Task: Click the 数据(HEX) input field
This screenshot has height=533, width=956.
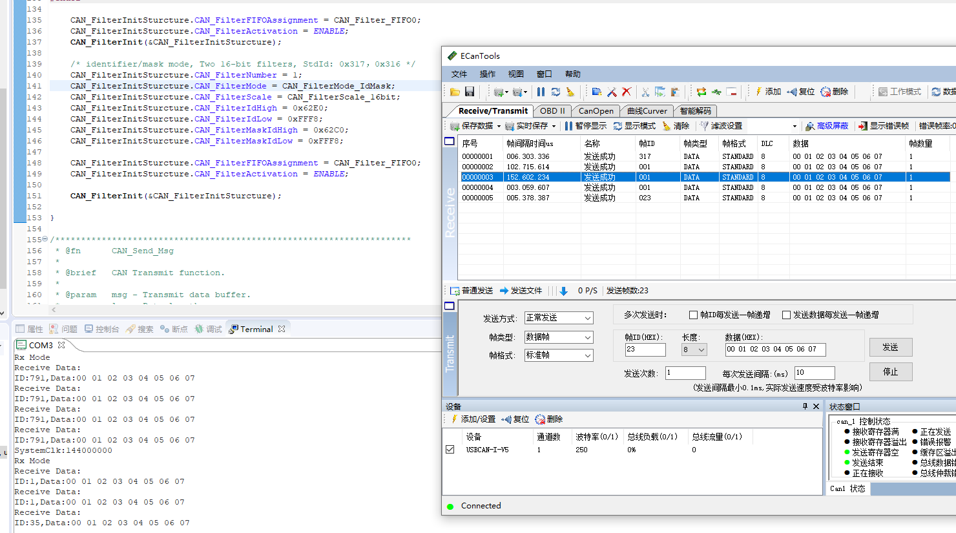Action: click(775, 350)
